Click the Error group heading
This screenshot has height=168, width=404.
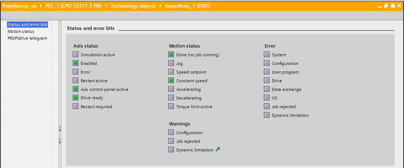click(x=270, y=46)
